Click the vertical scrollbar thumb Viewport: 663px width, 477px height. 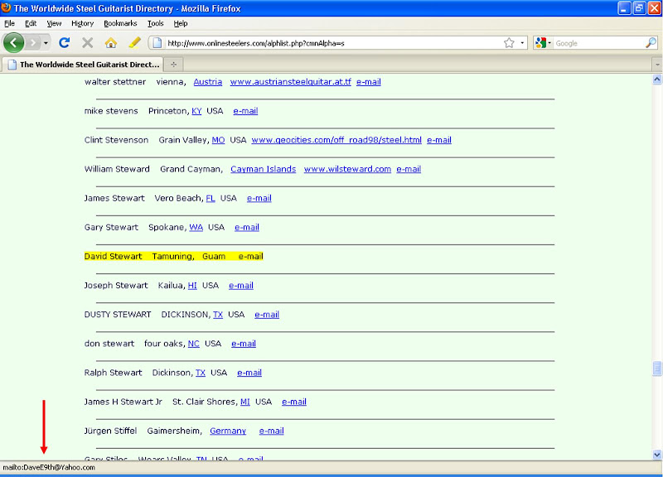click(657, 369)
